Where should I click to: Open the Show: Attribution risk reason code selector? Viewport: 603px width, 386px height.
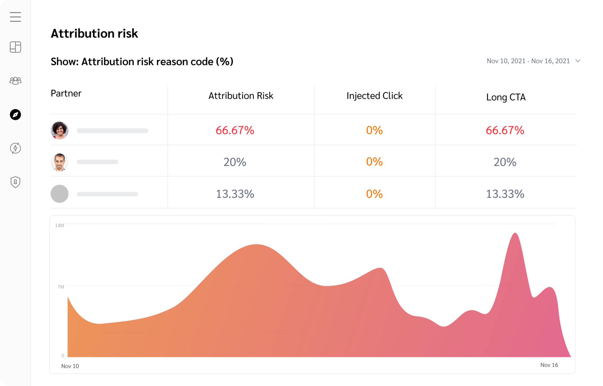click(142, 62)
